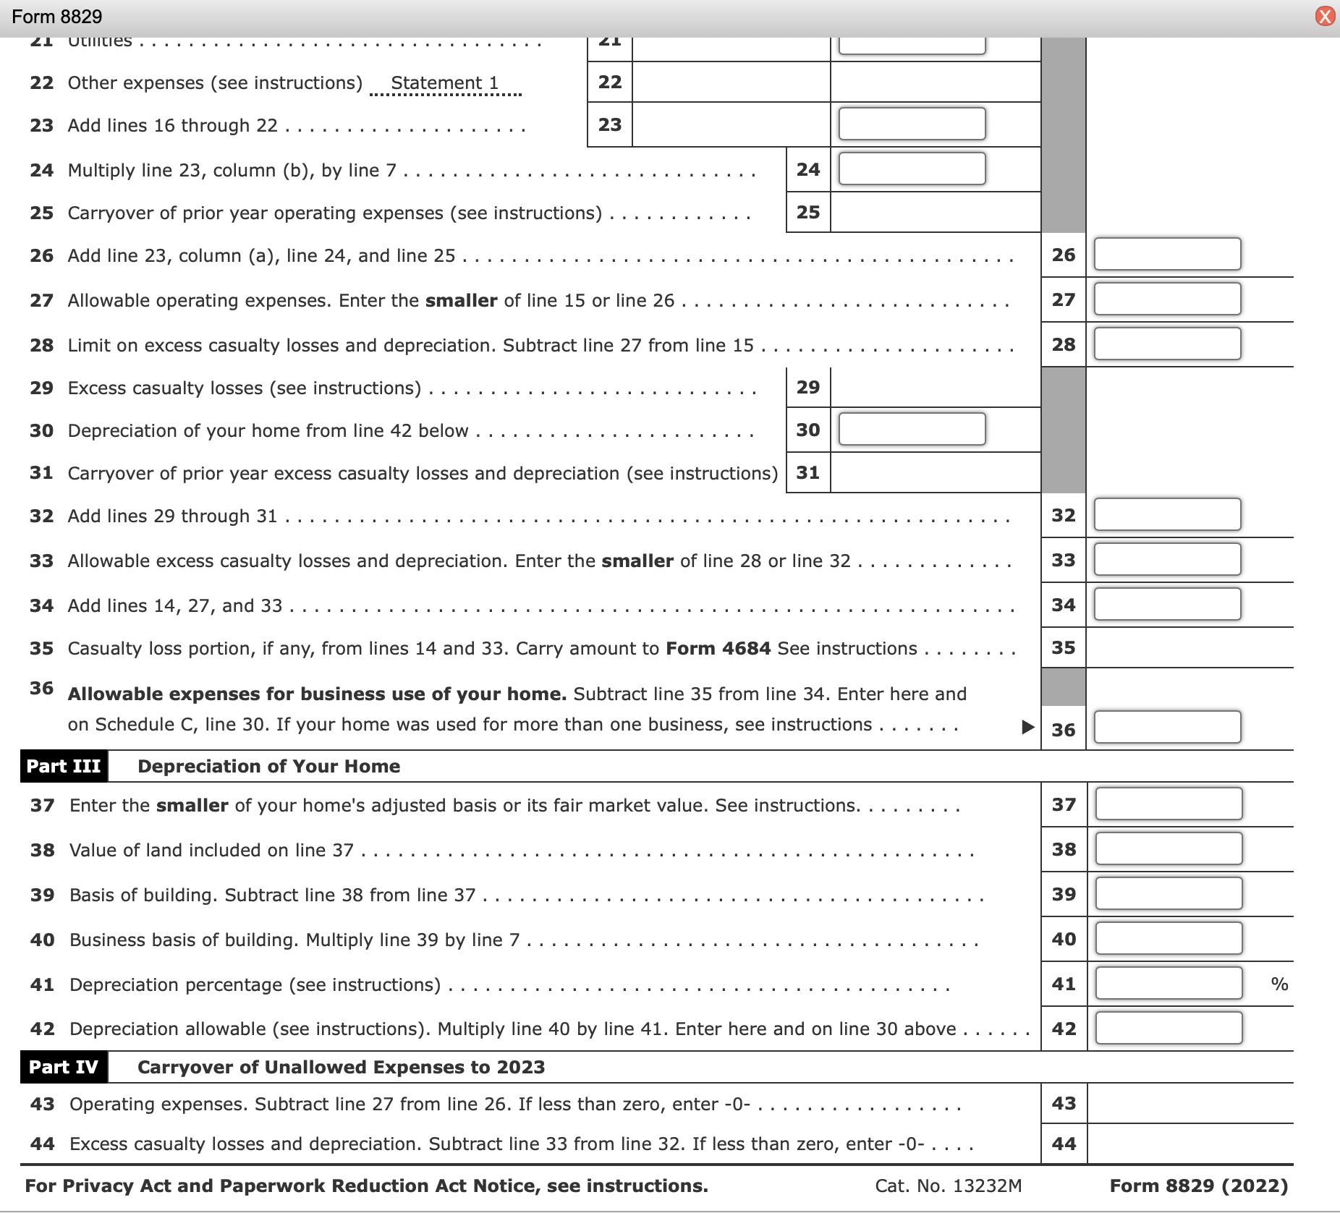Image resolution: width=1340 pixels, height=1213 pixels.
Task: Click the Privacy Act notice footer text
Action: (366, 1186)
